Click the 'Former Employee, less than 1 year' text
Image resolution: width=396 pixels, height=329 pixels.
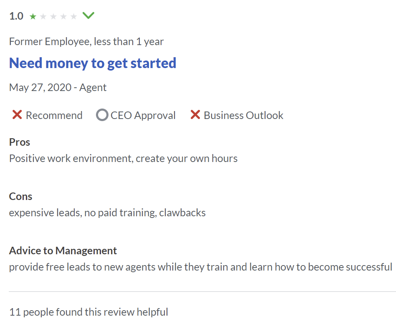click(86, 41)
